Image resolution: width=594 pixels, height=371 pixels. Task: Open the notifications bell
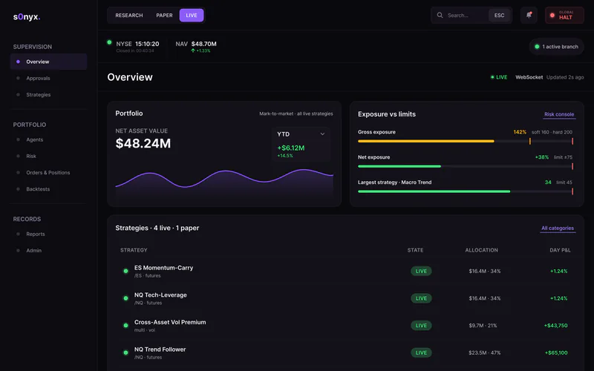coord(529,15)
